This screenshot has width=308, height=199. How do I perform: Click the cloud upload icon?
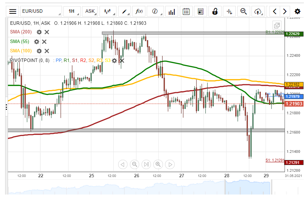pos(258,11)
